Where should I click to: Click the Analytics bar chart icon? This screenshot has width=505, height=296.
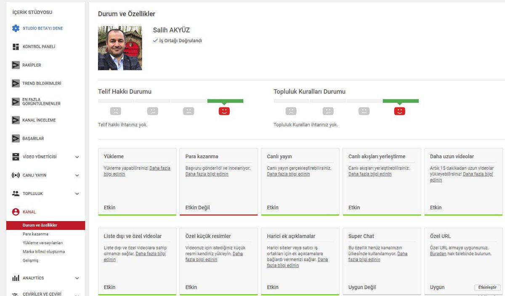16,278
